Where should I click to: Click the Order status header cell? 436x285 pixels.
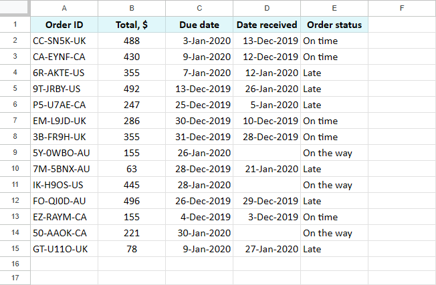pyautogui.click(x=334, y=25)
